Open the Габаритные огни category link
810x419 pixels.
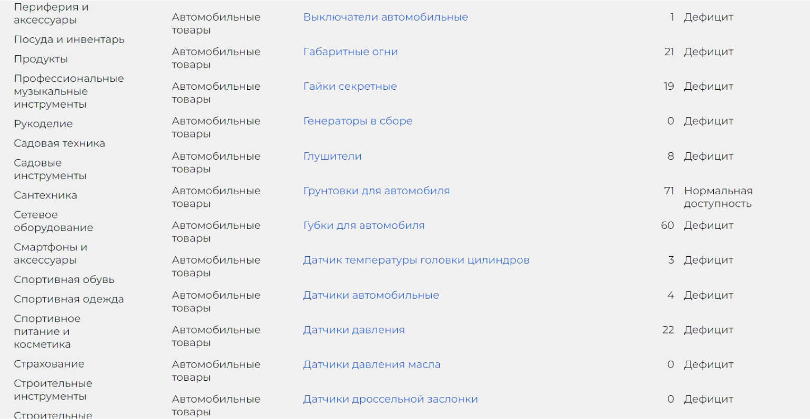pyautogui.click(x=350, y=51)
